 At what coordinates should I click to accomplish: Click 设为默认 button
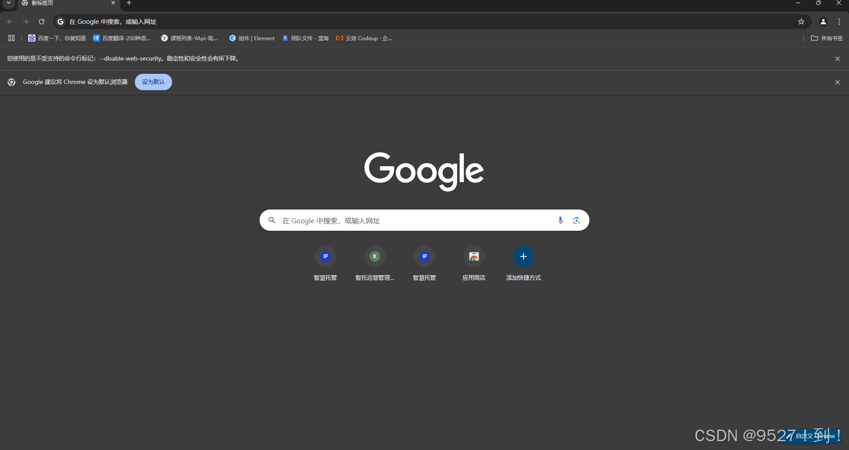tap(153, 82)
